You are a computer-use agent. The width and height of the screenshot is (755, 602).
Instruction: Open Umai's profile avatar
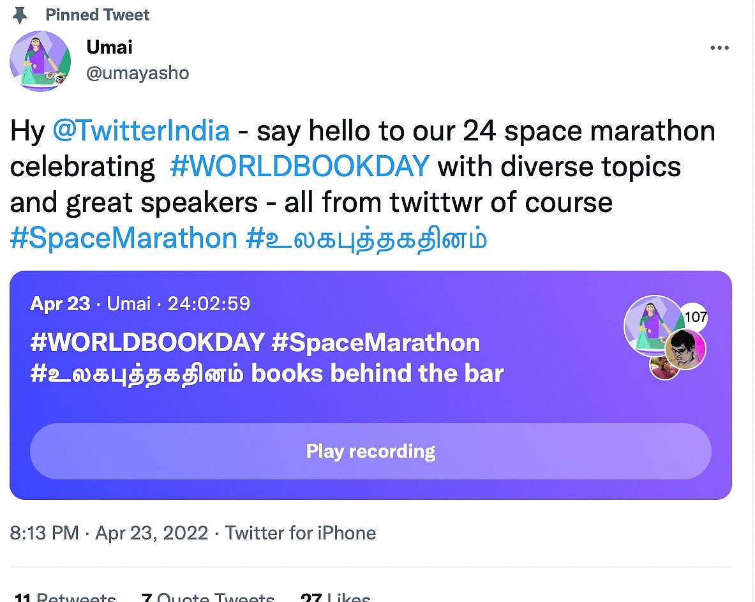[x=40, y=61]
